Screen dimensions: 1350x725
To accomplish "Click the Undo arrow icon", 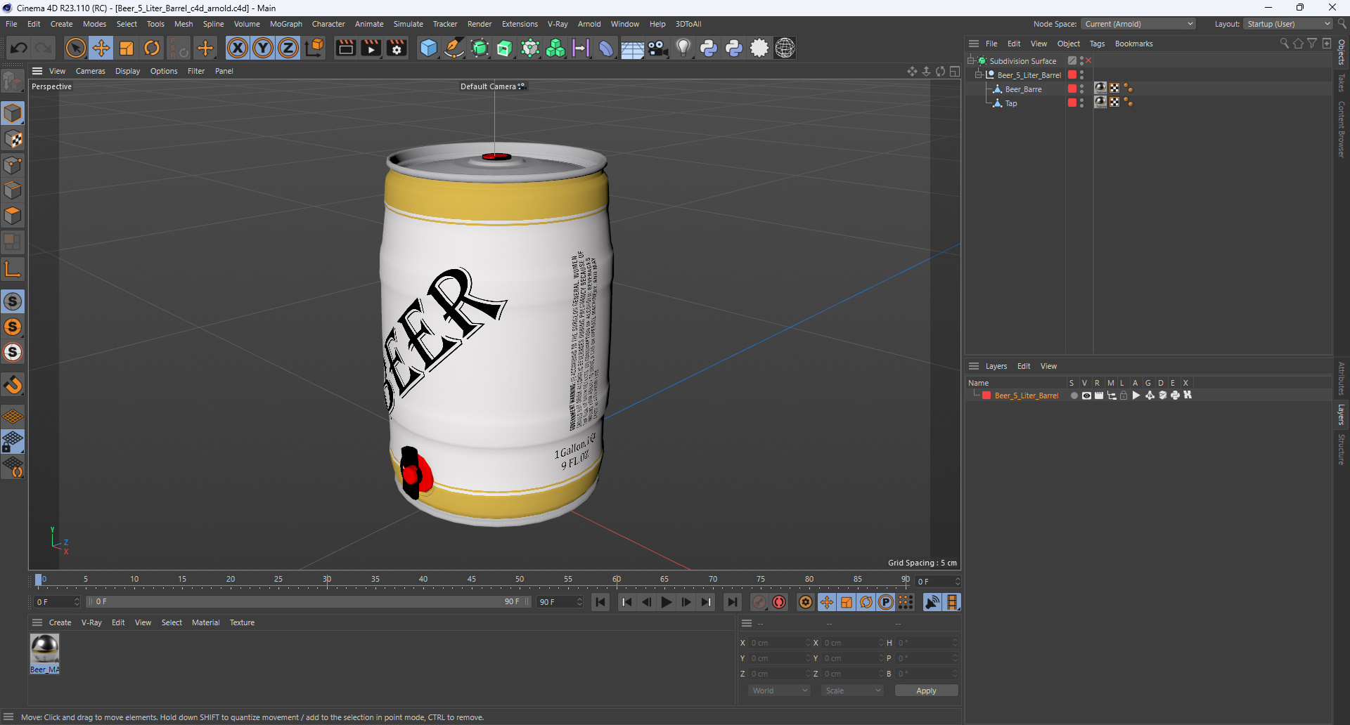I will click(x=19, y=48).
